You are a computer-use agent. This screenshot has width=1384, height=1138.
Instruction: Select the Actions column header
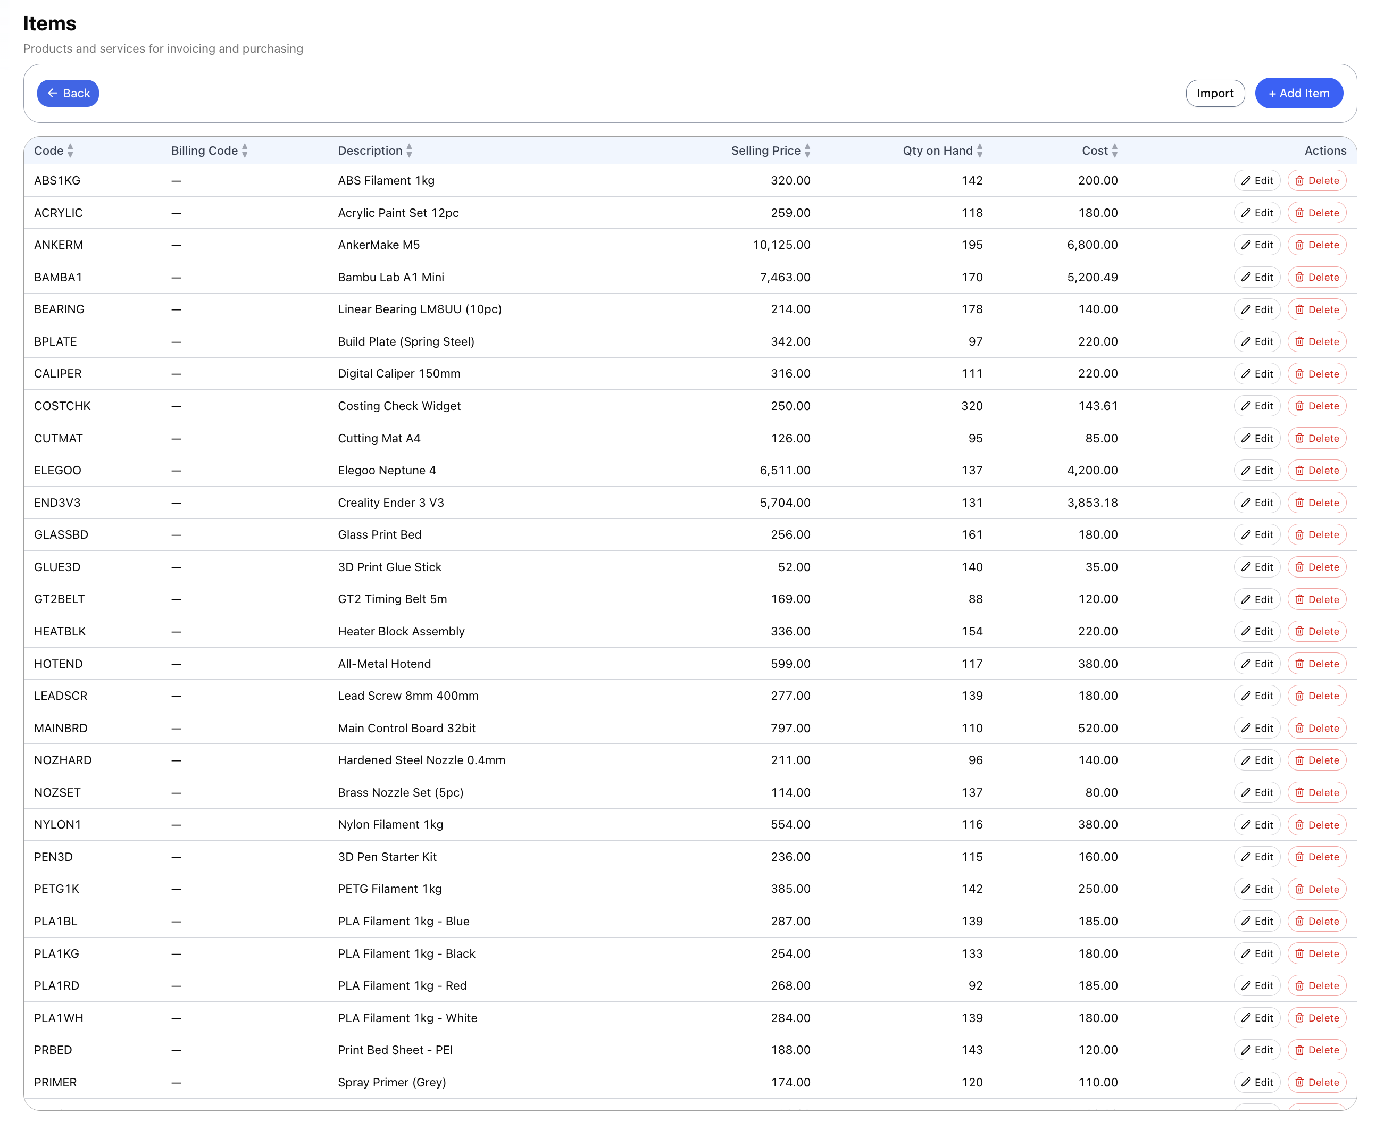click(x=1325, y=151)
